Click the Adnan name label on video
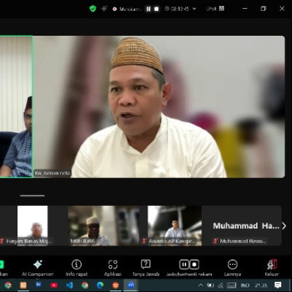The image size is (292, 292). (52, 173)
